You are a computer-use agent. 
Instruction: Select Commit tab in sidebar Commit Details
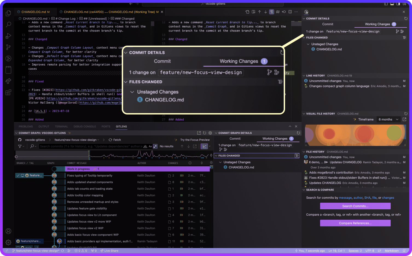(328, 24)
